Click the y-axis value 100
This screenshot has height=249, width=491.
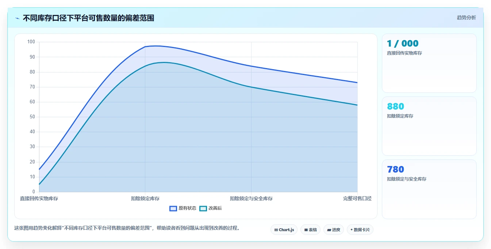pos(31,42)
